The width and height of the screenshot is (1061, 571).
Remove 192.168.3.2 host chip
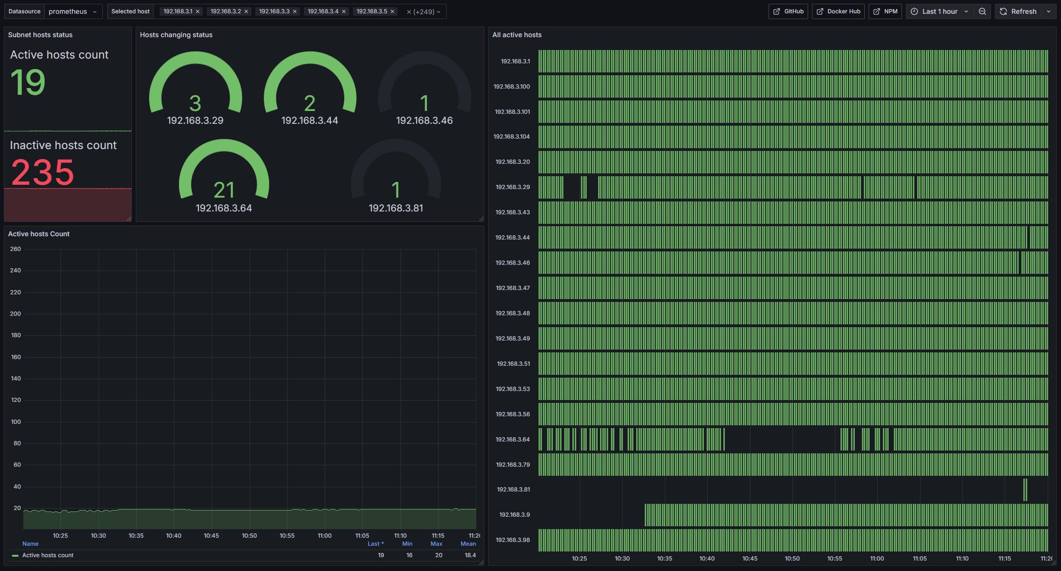(x=246, y=11)
